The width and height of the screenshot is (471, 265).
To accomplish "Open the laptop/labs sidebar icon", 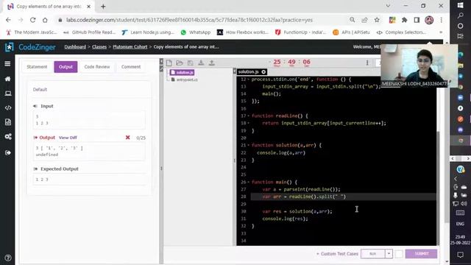I will point(8,93).
